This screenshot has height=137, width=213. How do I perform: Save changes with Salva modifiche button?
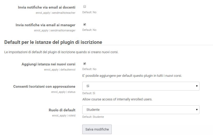pyautogui.click(x=97, y=129)
